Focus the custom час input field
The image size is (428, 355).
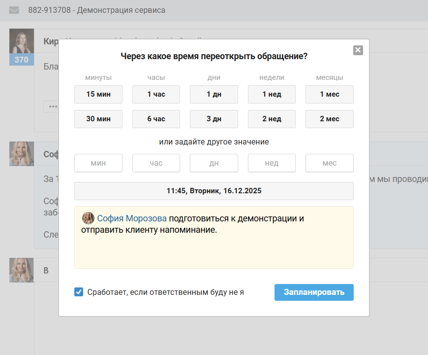156,163
